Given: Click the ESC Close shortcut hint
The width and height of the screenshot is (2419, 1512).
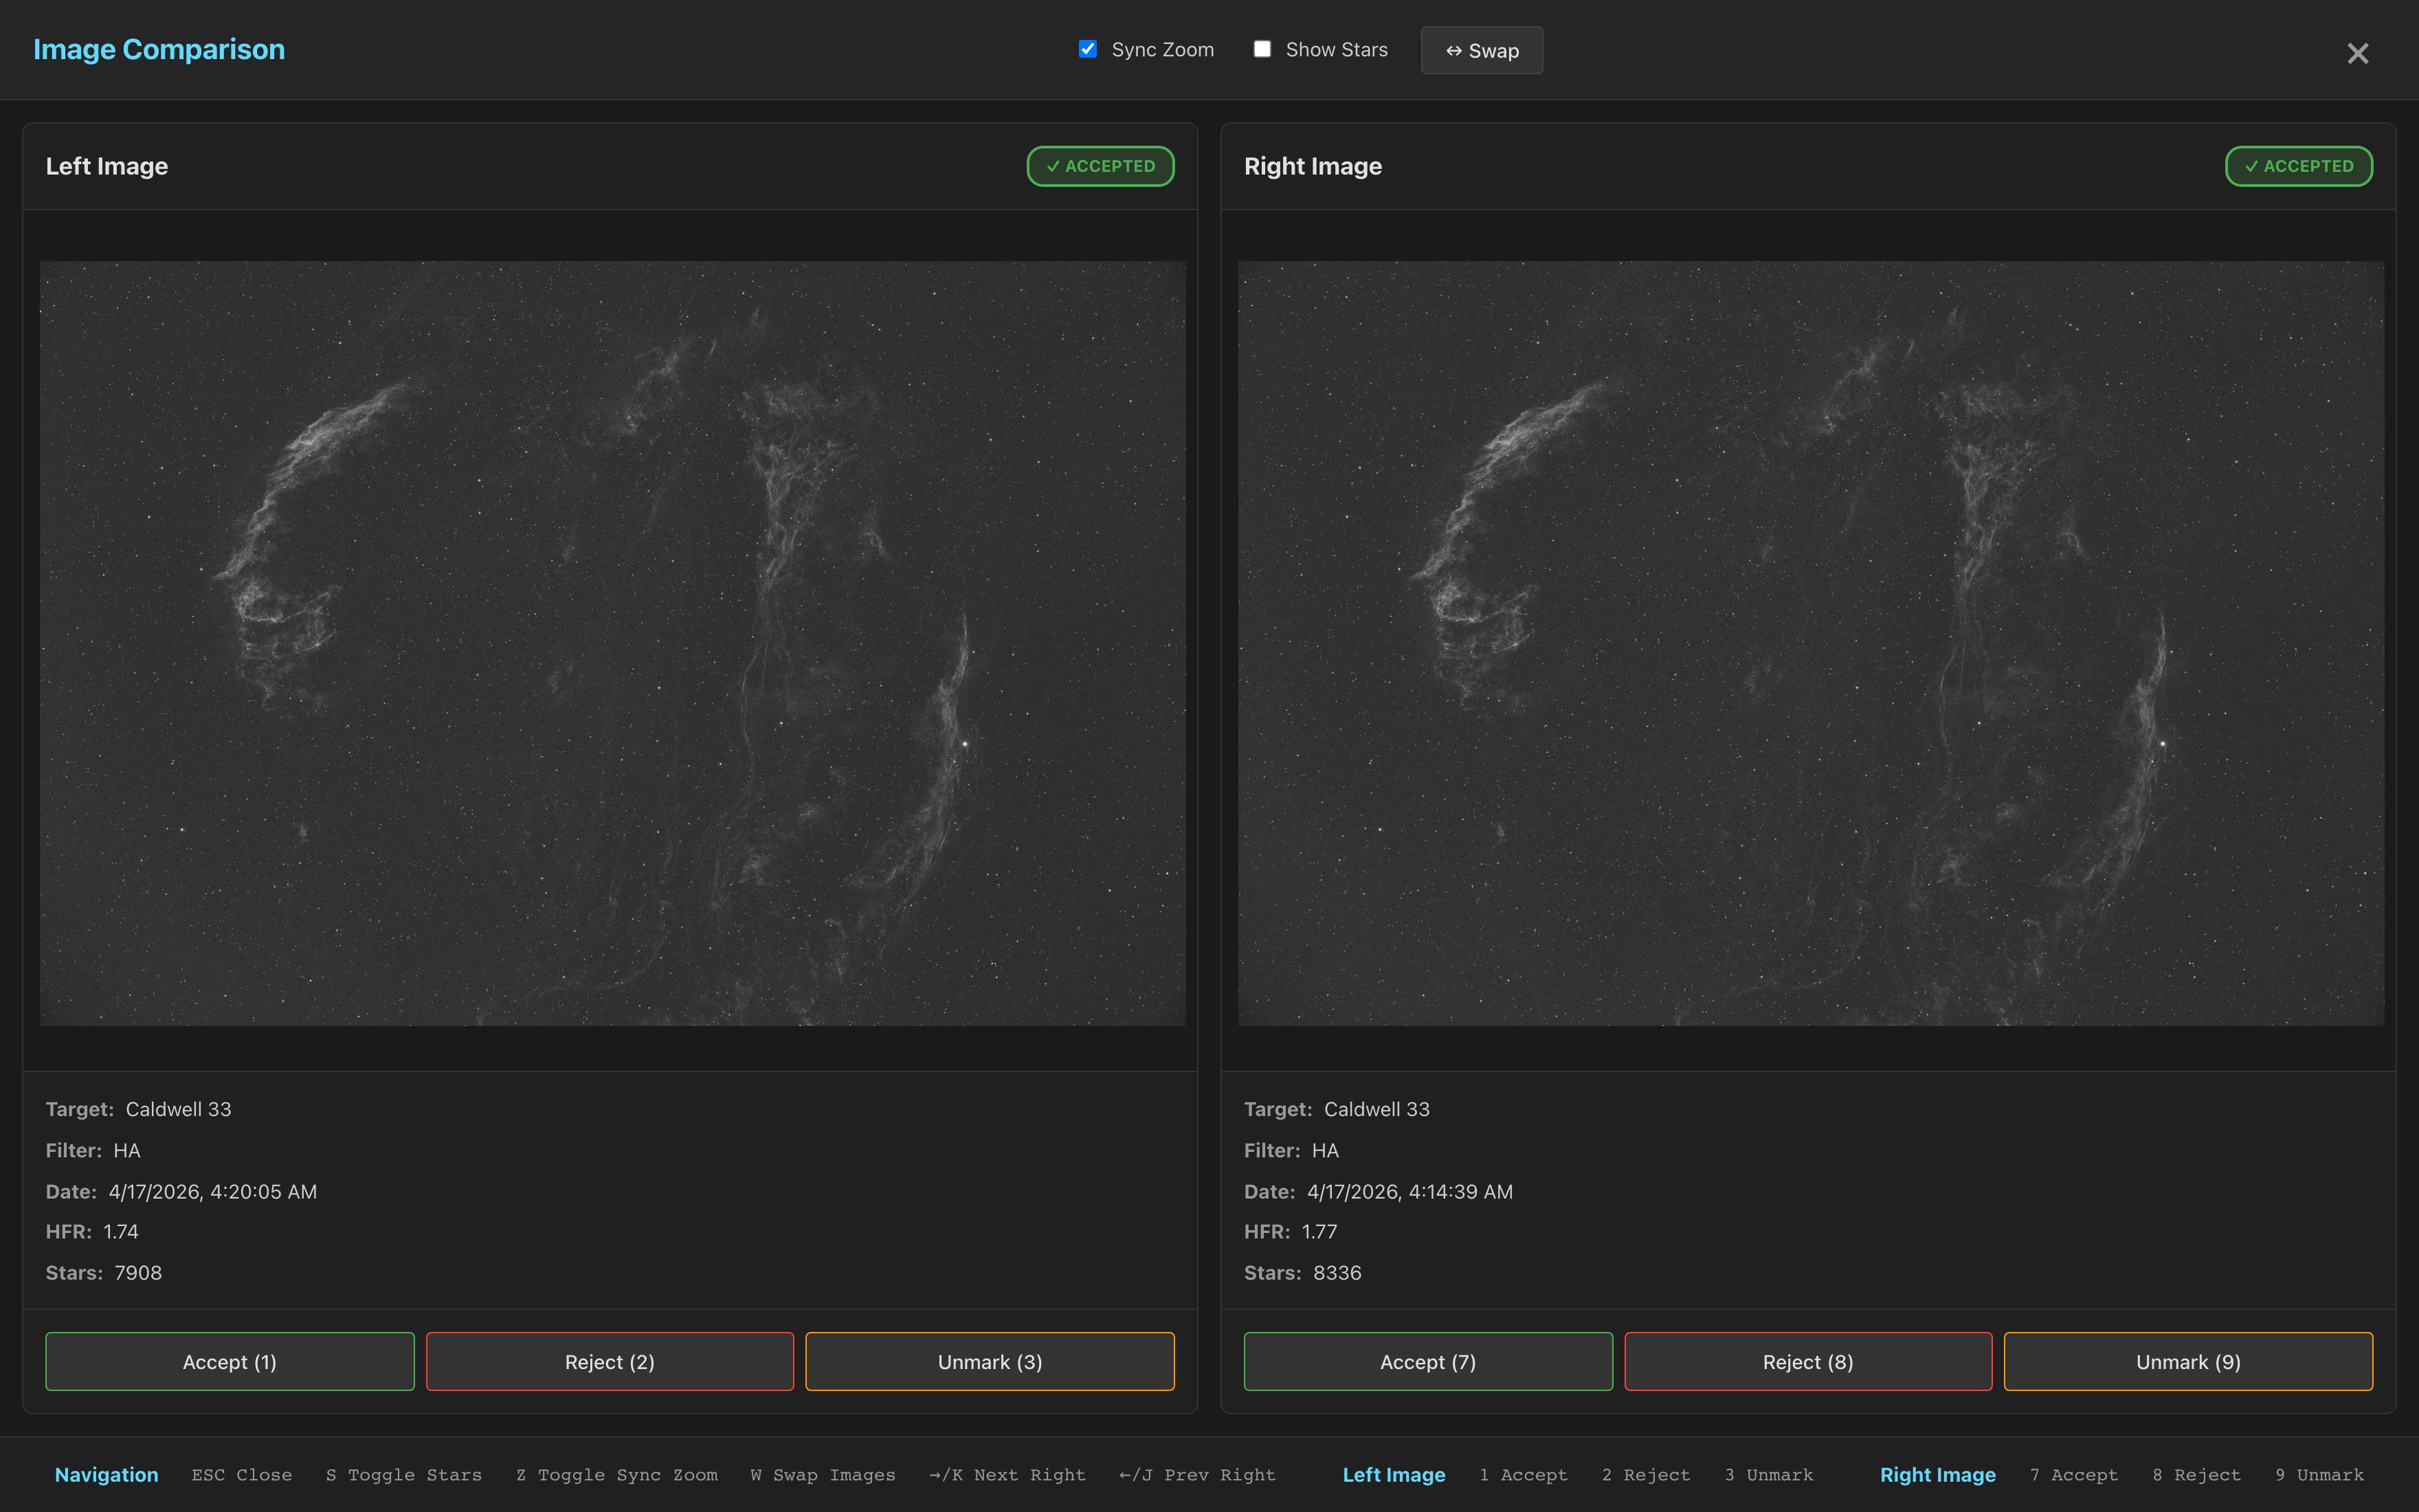Looking at the screenshot, I should [x=242, y=1474].
